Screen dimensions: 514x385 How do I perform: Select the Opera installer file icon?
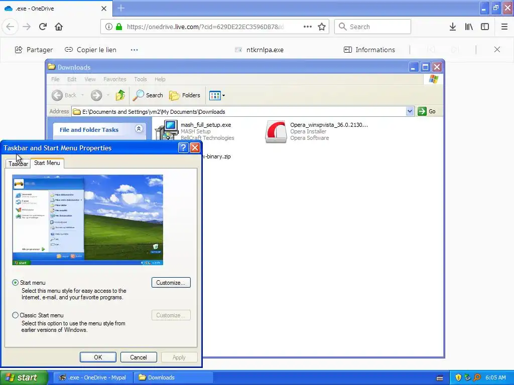(276, 132)
